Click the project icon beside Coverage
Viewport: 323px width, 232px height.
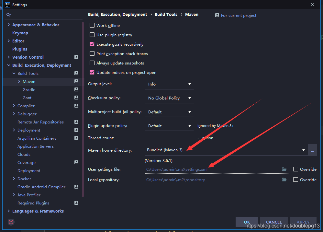point(76,163)
